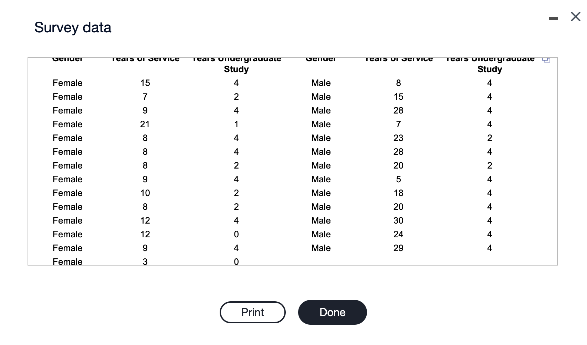Select the left Years Undergraduate Study header
The width and height of the screenshot is (587, 345).
tap(236, 64)
